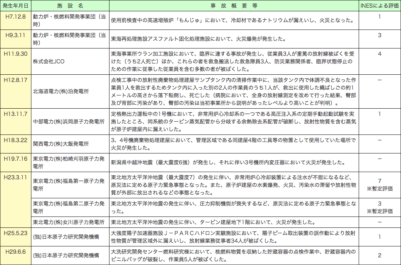Click 日本原子力研究開発機構 in the H25.5.23 row
This screenshot has height=265, width=401.
tap(66, 237)
